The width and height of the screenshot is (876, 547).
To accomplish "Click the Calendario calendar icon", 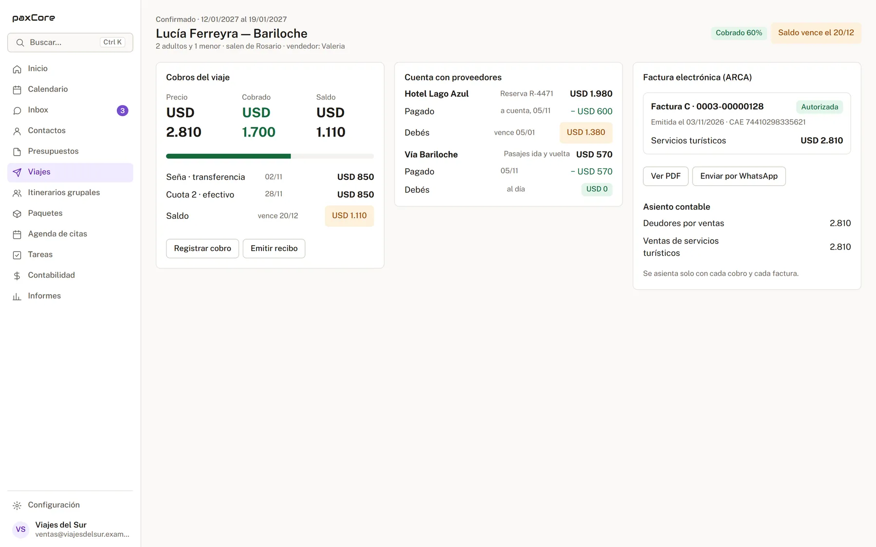I will coord(17,89).
